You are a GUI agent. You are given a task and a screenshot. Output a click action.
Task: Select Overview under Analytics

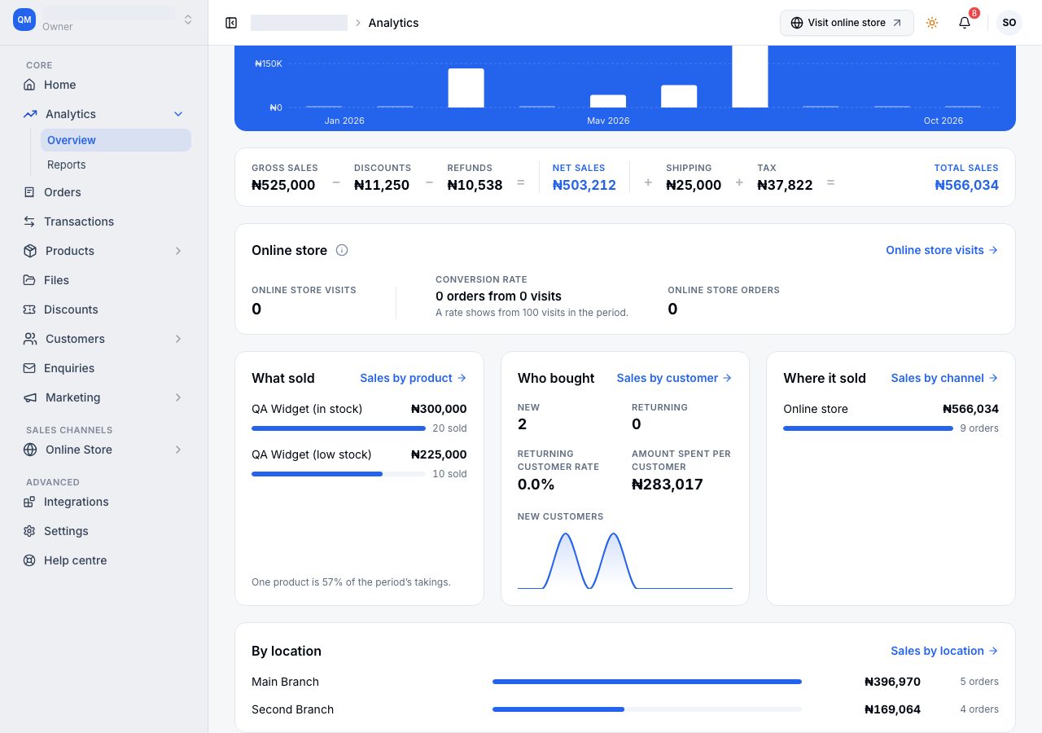pos(116,140)
